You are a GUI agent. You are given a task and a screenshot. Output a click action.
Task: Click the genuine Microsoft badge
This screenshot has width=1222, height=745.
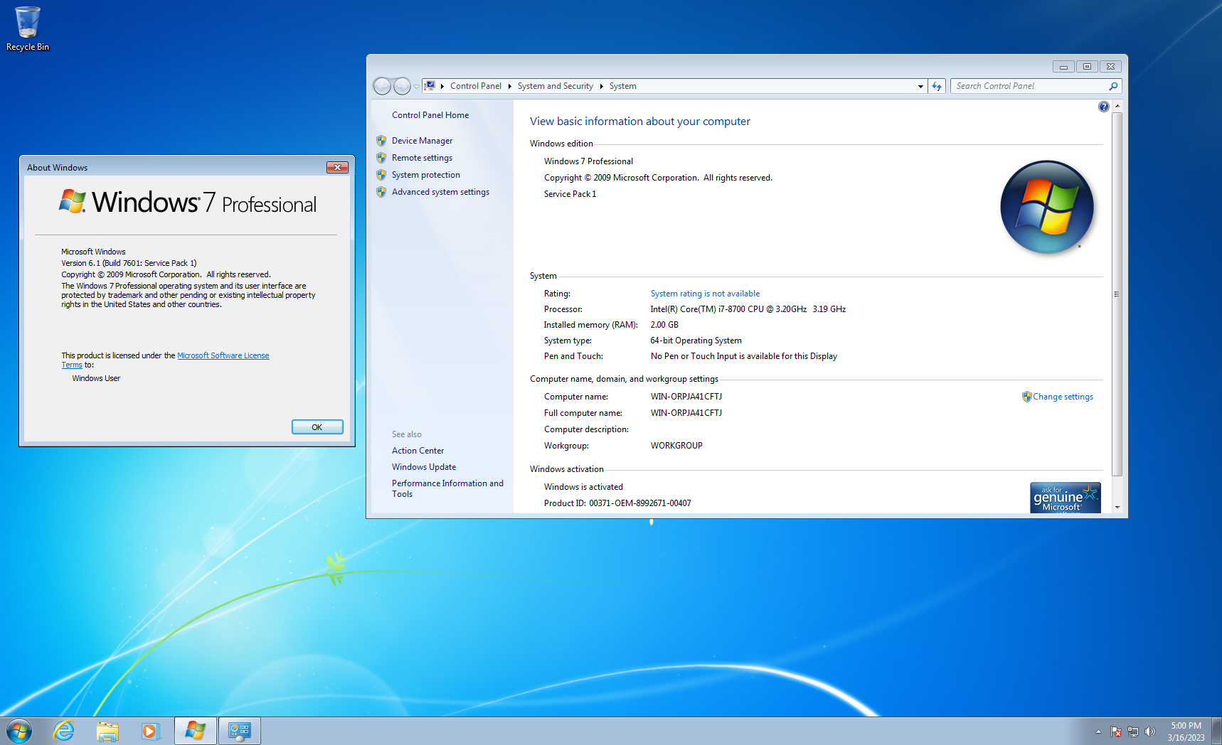pos(1065,498)
